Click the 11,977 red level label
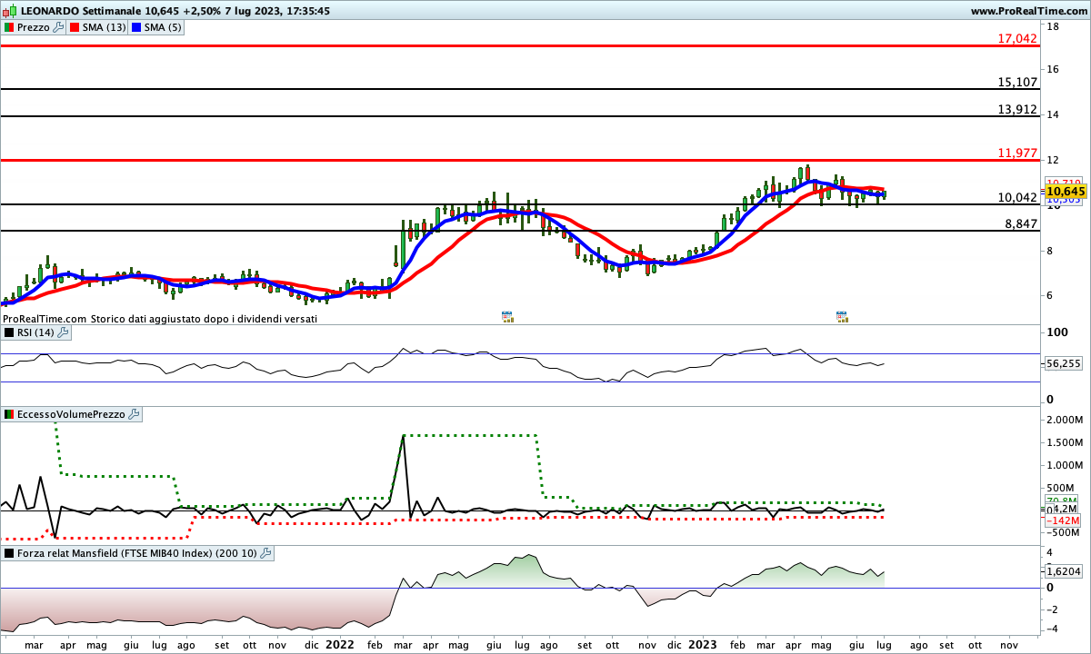The width and height of the screenshot is (1091, 654). pyautogui.click(x=1017, y=153)
